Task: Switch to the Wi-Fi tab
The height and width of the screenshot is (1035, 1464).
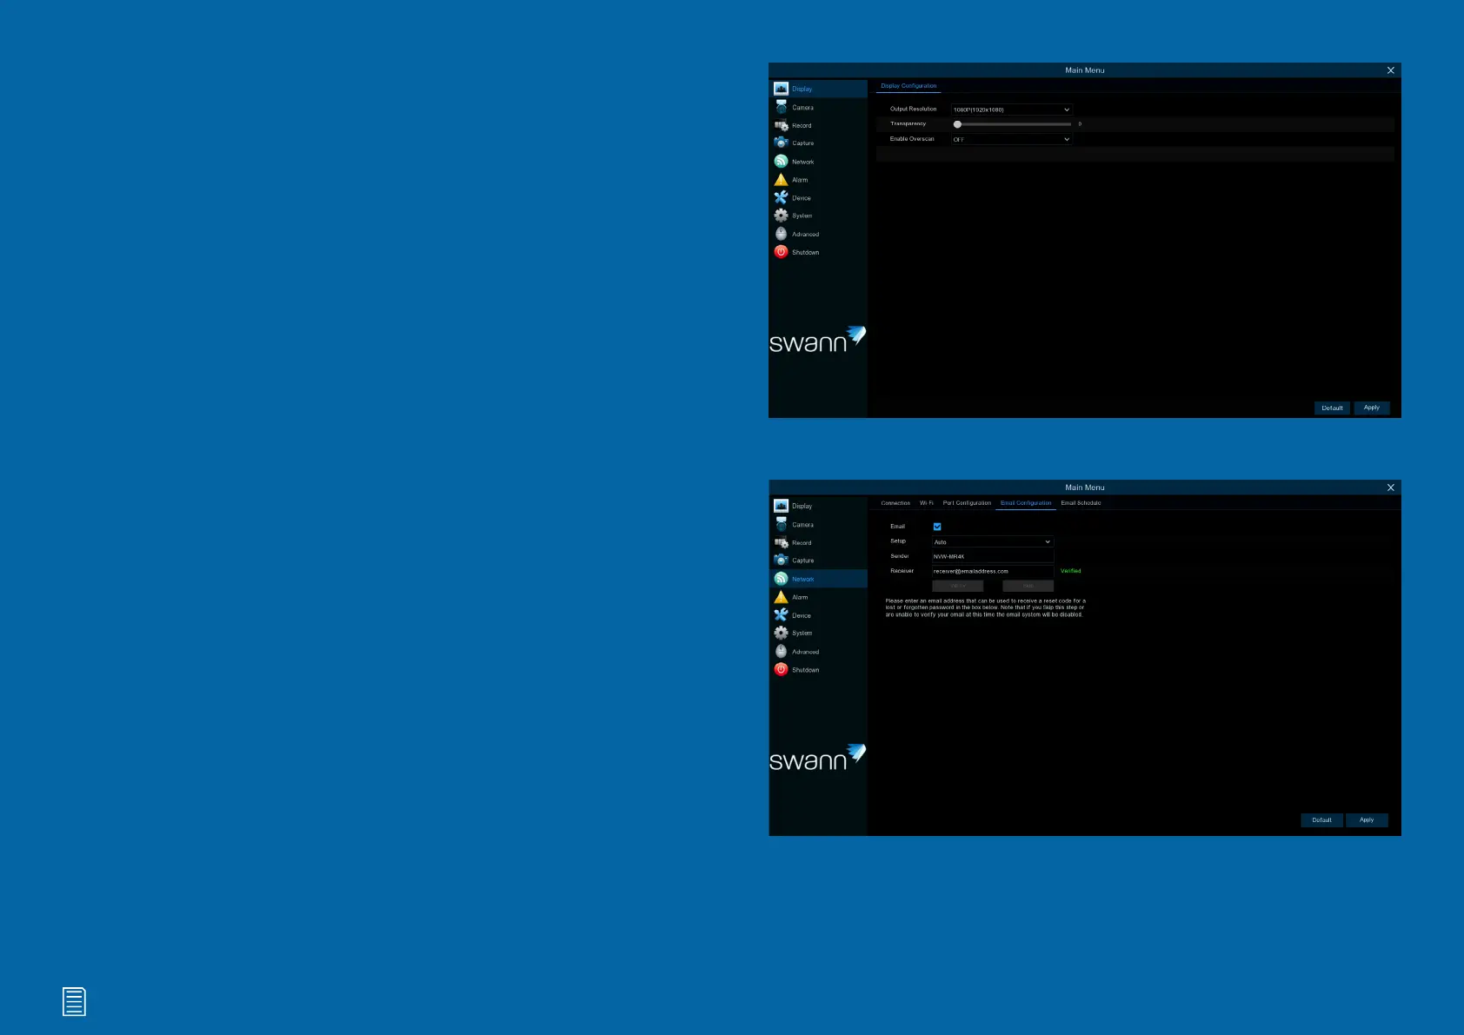Action: pos(927,503)
